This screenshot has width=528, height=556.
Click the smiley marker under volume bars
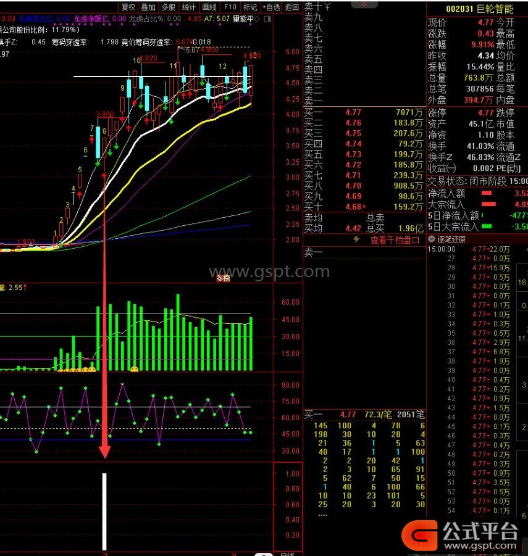(x=134, y=370)
